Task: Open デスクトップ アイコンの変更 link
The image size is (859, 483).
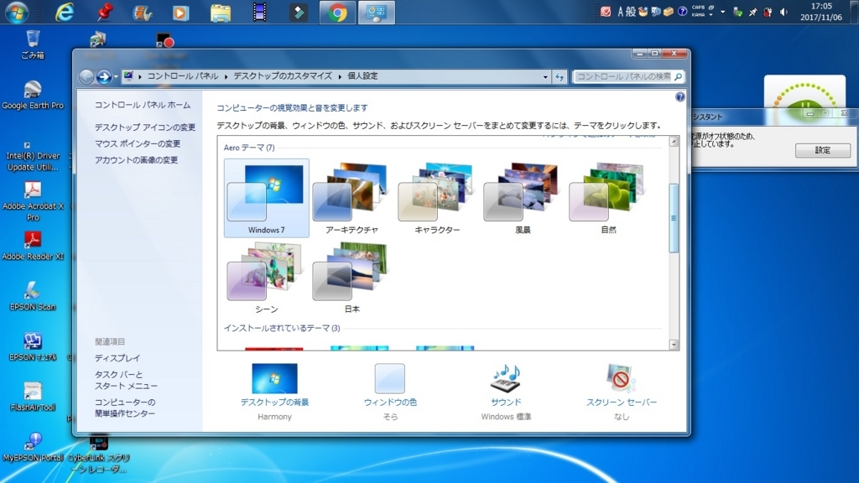Action: pyautogui.click(x=144, y=127)
